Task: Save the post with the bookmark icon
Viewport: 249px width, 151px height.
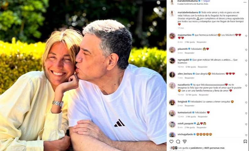Action: point(245,142)
